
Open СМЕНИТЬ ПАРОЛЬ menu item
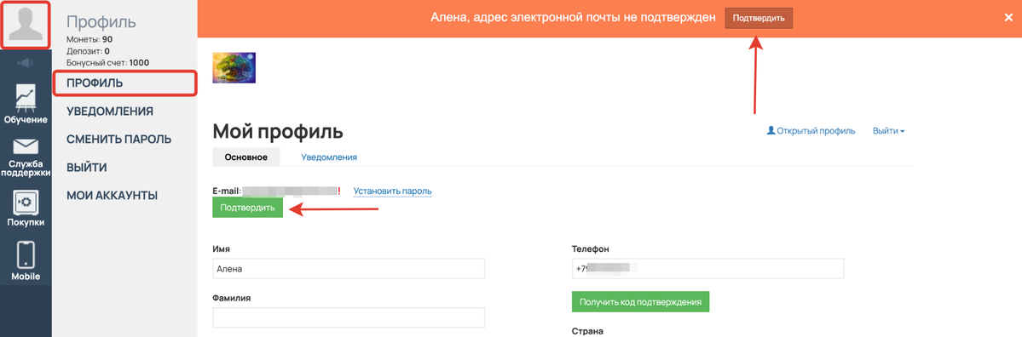119,140
